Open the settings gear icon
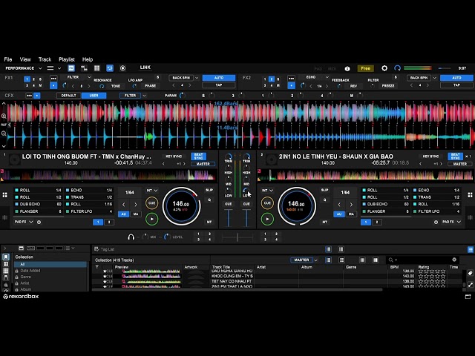 pyautogui.click(x=384, y=68)
